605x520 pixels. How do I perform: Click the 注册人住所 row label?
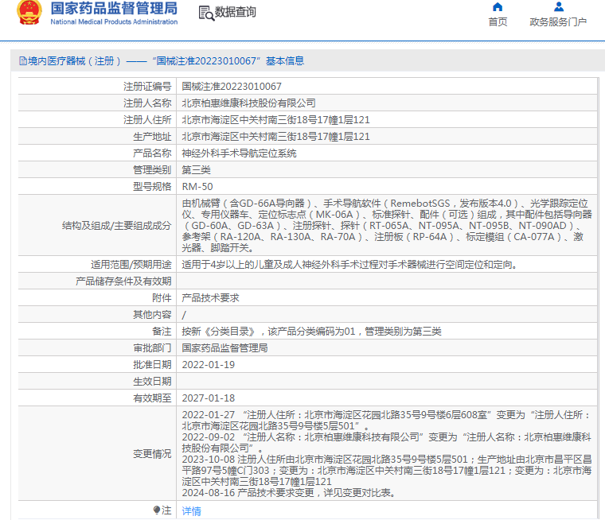[147, 120]
